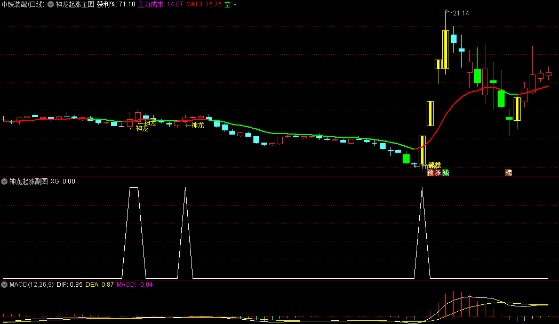Click the magenta MACD: -0.04 value

click(x=135, y=285)
